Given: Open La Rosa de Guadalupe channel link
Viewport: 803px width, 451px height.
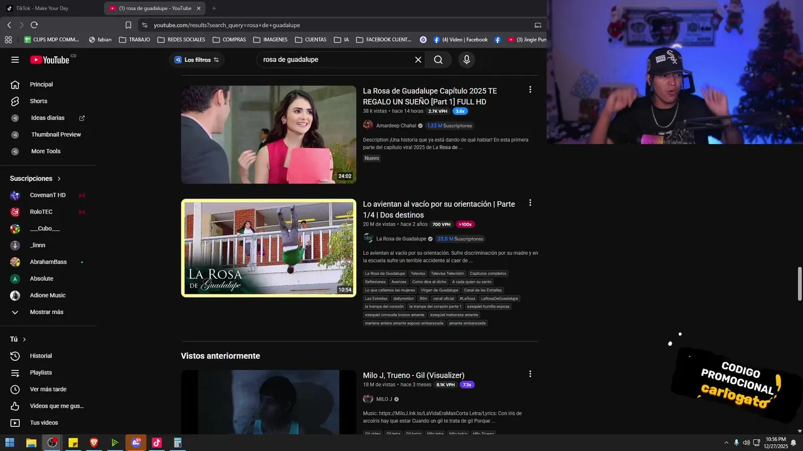Looking at the screenshot, I should click(x=401, y=239).
